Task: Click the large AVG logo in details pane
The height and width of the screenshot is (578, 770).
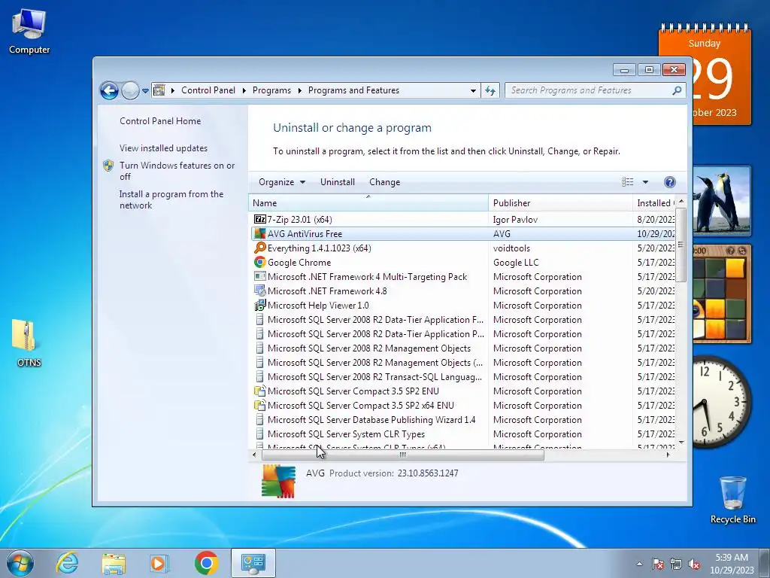Action: (278, 481)
